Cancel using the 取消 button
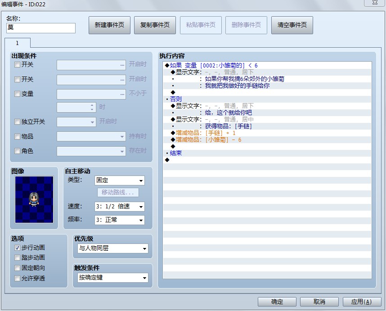Image resolution: width=386 pixels, height=311 pixels. pos(319,302)
